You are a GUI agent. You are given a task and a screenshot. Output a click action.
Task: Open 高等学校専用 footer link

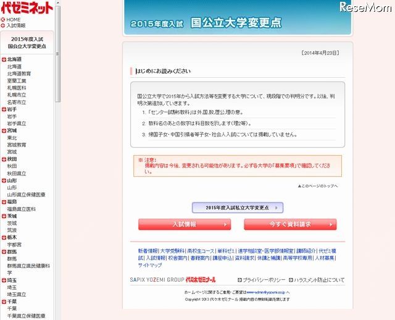click(297, 258)
